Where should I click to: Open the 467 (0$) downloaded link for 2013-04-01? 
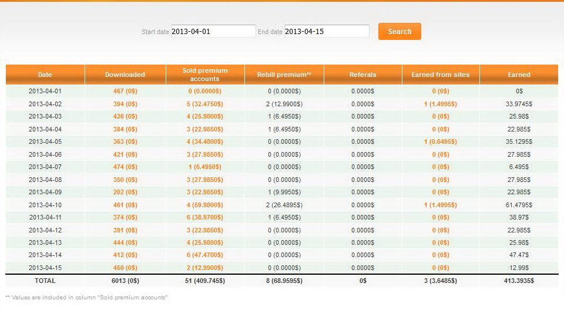click(125, 92)
